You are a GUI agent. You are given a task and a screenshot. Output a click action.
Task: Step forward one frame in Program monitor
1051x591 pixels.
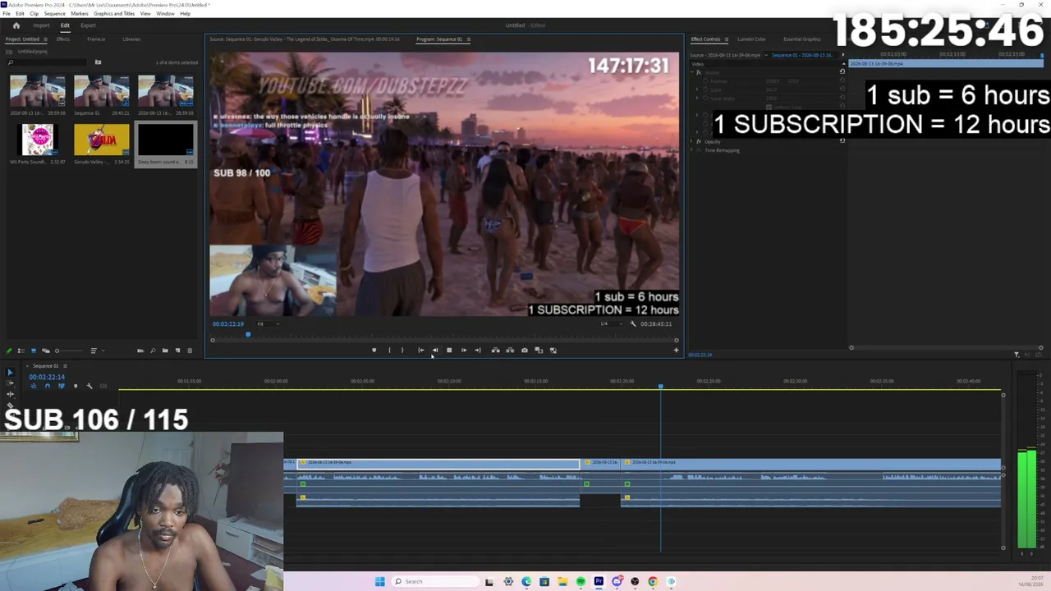point(463,350)
